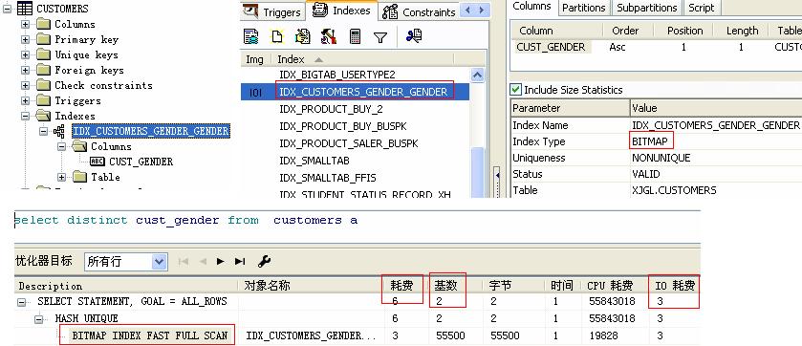Image resolution: width=802 pixels, height=346 pixels.
Task: Click the IDX_CUSTOMERS_GENDER_GENDER index tree icon
Action: [59, 131]
